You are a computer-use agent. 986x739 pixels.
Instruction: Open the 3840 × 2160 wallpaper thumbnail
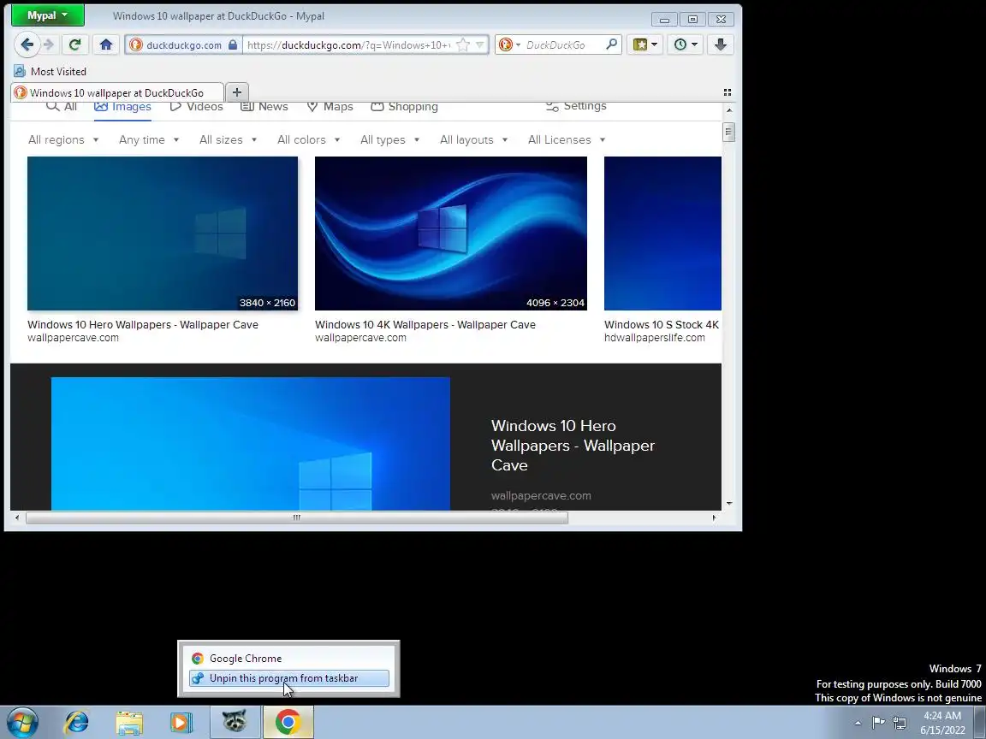coord(163,234)
